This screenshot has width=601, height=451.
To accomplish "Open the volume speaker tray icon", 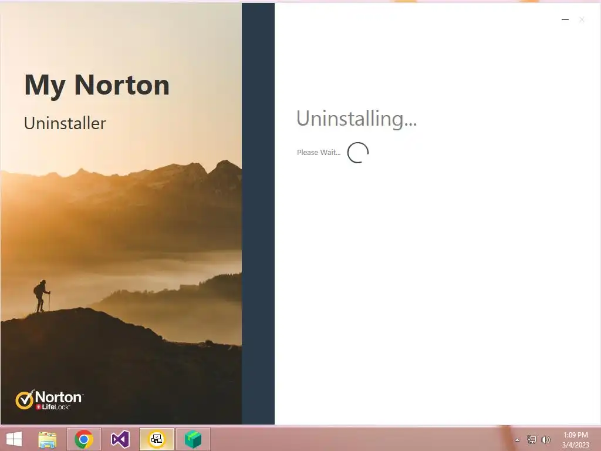I will pyautogui.click(x=545, y=439).
